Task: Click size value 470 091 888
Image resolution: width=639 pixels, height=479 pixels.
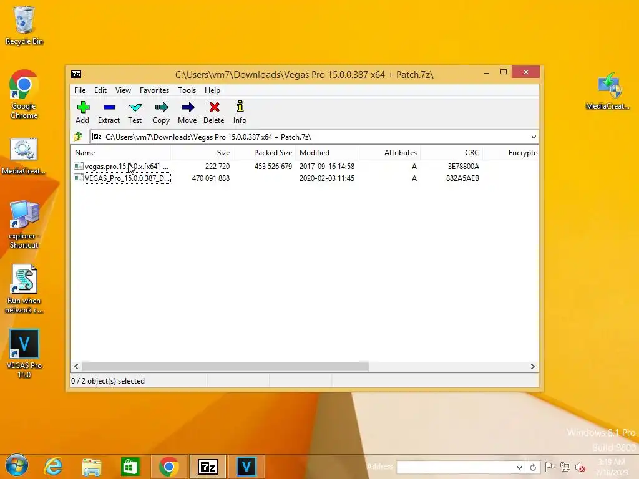Action: pos(211,178)
